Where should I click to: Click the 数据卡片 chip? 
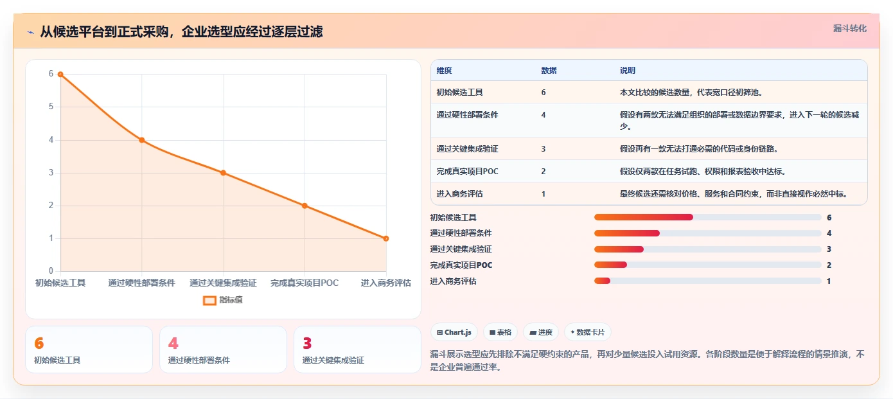click(x=588, y=332)
